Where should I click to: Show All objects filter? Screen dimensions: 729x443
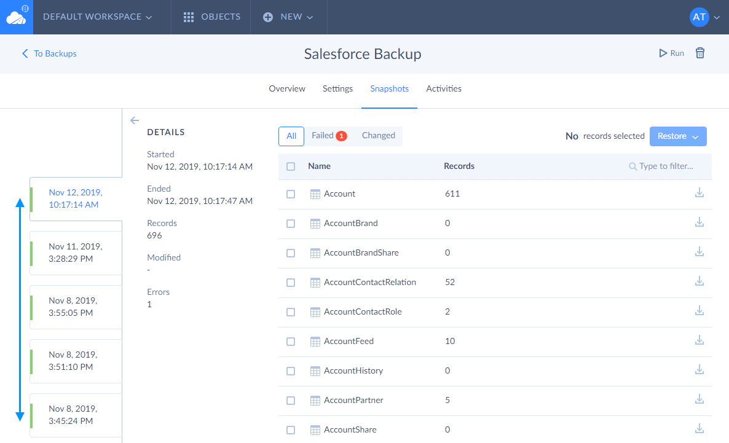pyautogui.click(x=291, y=136)
